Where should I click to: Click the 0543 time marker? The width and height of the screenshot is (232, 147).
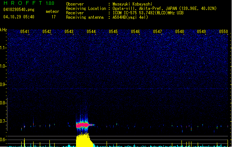[x=69, y=32]
